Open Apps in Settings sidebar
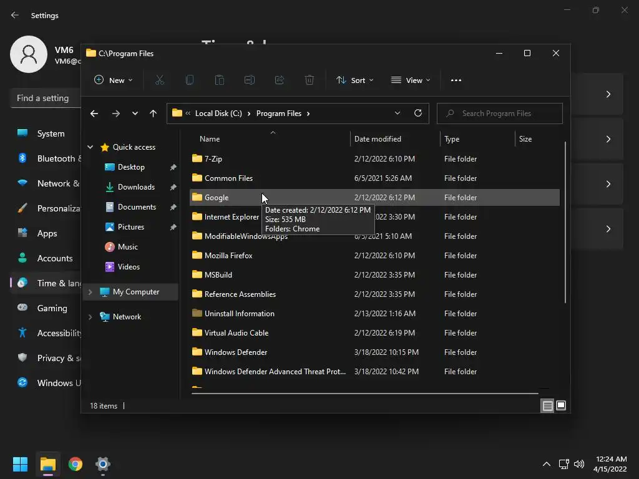 pyautogui.click(x=46, y=233)
